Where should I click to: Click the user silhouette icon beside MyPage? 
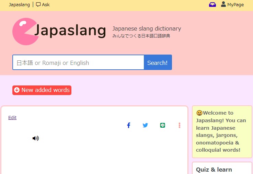pyautogui.click(x=223, y=4)
